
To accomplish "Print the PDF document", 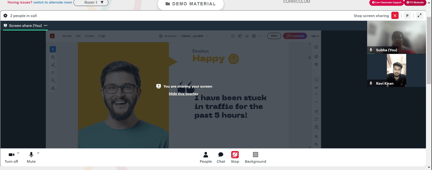I will click(x=254, y=36).
